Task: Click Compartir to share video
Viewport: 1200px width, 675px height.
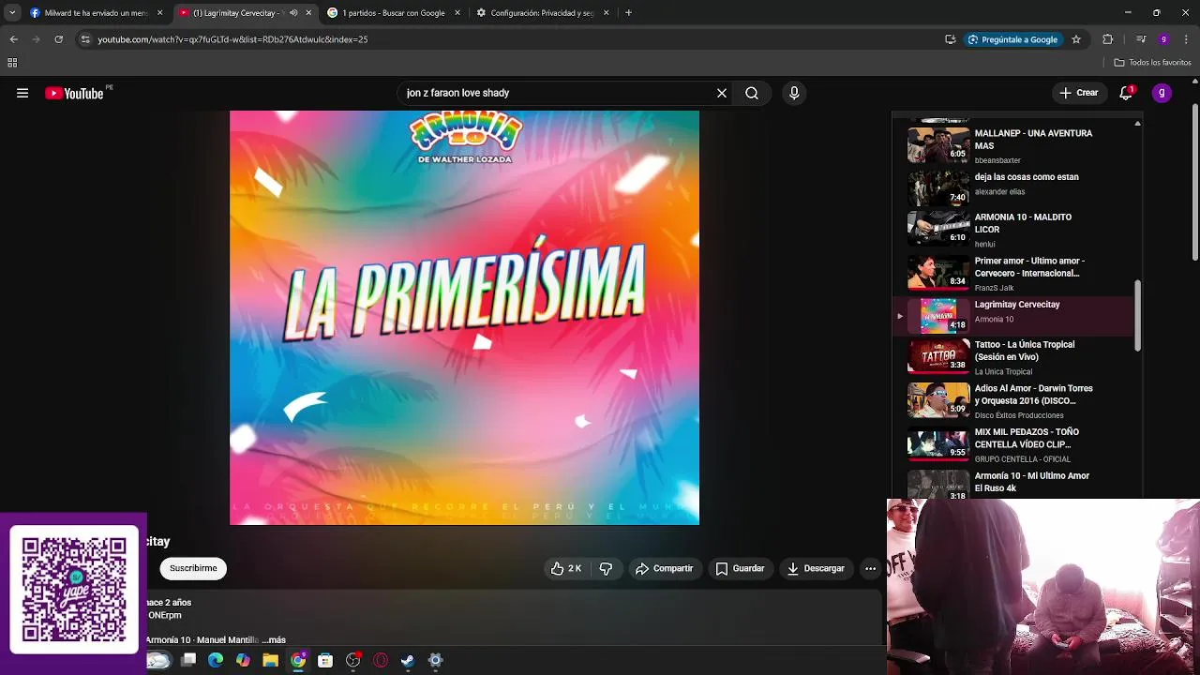Action: (x=664, y=568)
